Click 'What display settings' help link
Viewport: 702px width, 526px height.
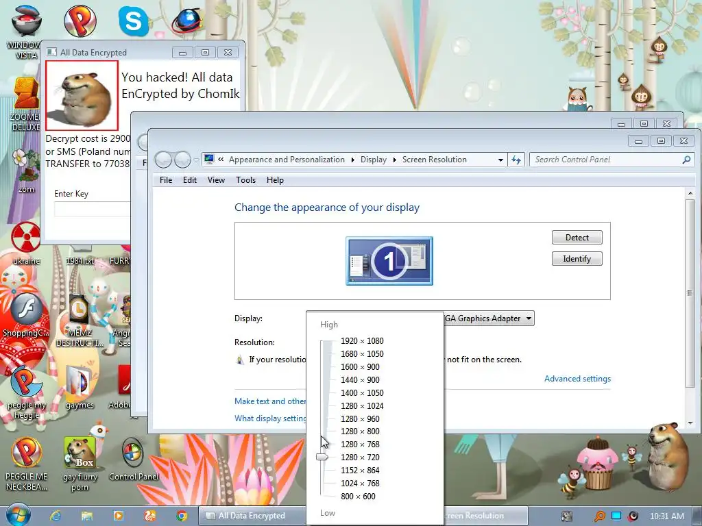pos(270,418)
